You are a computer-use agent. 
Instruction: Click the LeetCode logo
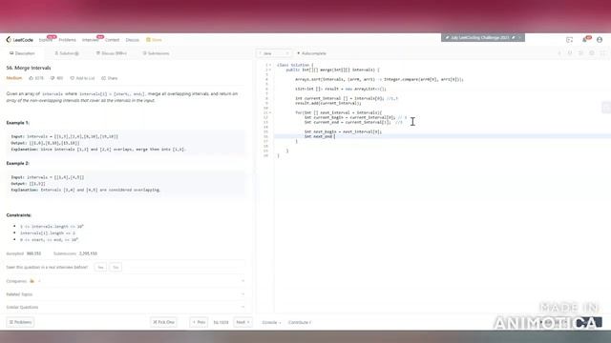(x=19, y=40)
